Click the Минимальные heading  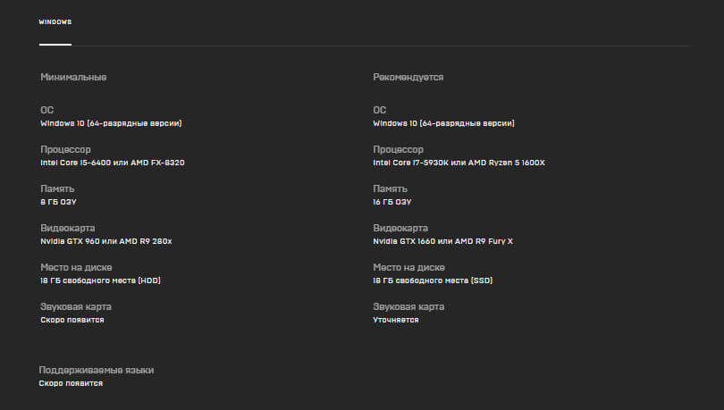pos(73,78)
